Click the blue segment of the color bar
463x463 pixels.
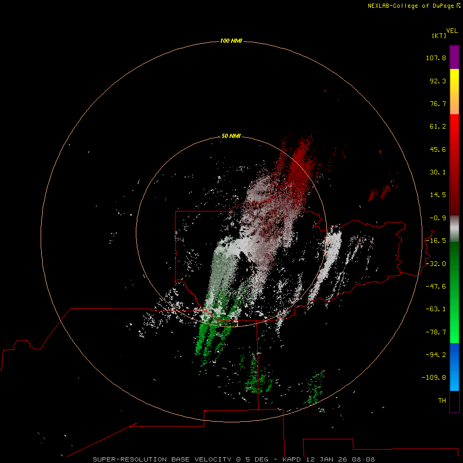pyautogui.click(x=454, y=367)
